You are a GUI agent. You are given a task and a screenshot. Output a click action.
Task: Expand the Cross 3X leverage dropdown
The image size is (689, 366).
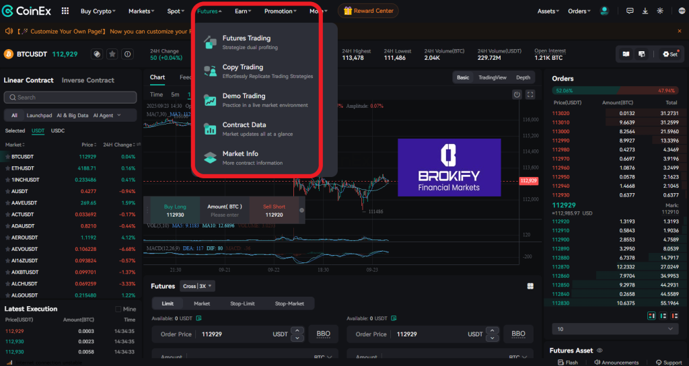click(x=198, y=286)
